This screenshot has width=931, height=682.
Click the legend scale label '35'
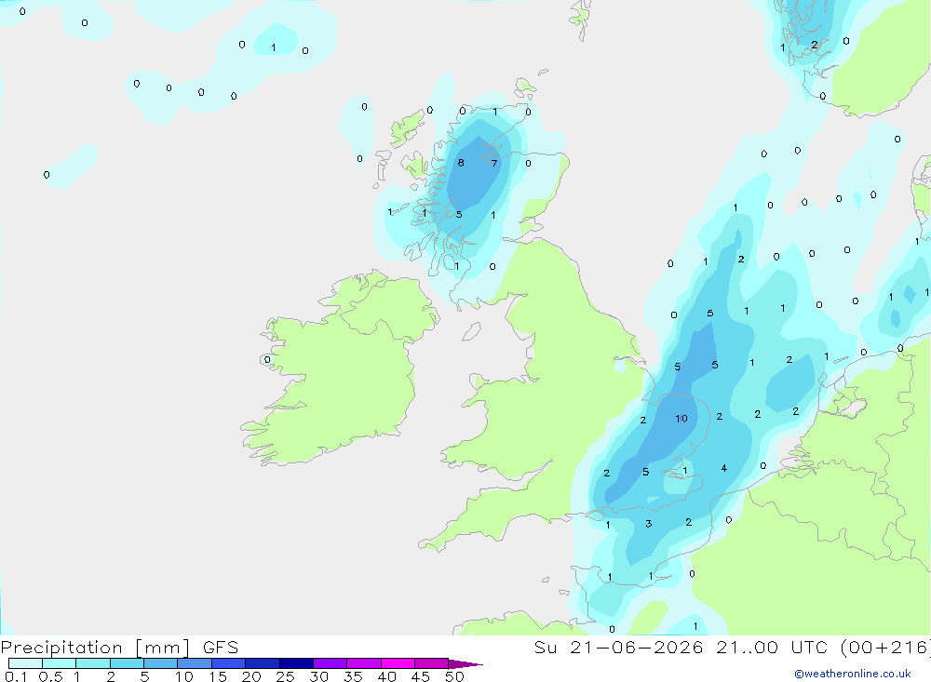[353, 676]
